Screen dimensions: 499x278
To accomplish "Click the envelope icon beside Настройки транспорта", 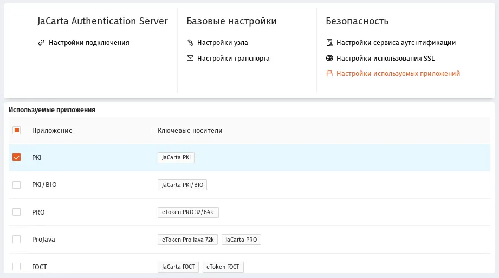I will coord(190,59).
